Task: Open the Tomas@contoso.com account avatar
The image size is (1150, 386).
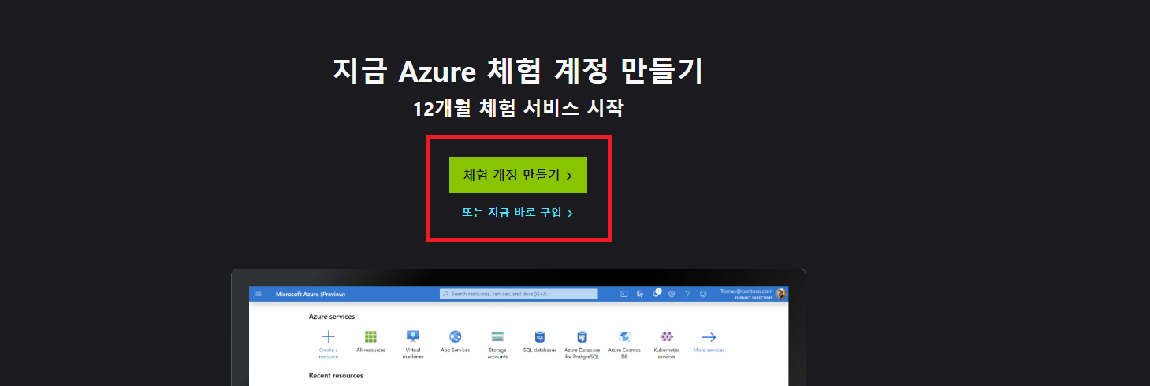Action: point(780,294)
